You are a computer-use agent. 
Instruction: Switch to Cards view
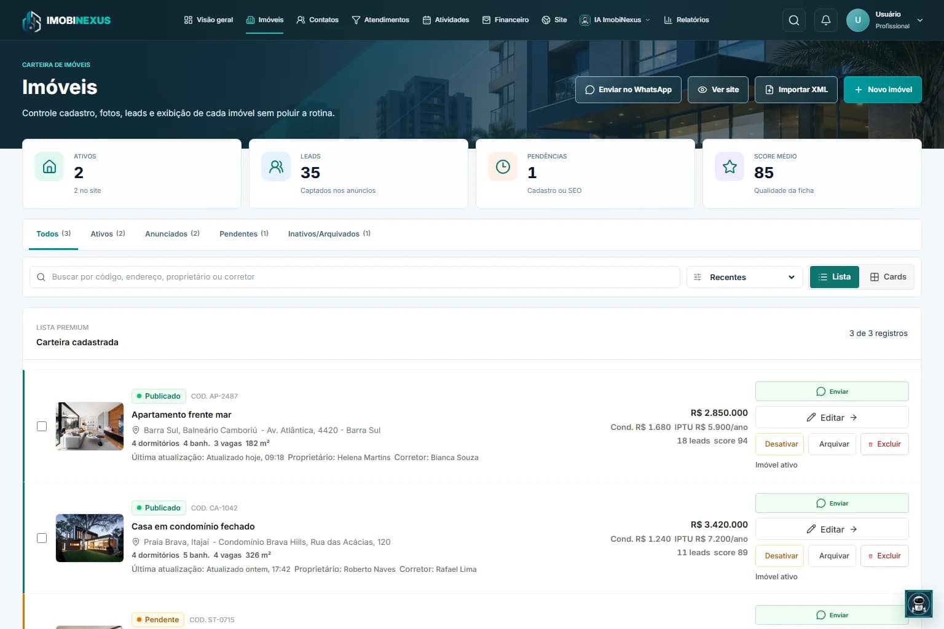[888, 277]
